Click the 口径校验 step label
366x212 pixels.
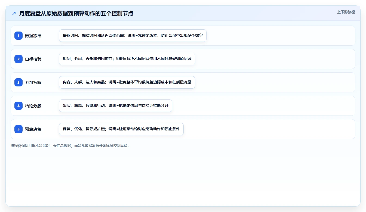33,59
